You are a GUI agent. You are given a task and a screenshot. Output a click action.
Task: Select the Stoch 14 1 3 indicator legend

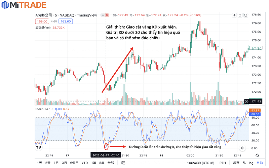tap(44, 109)
